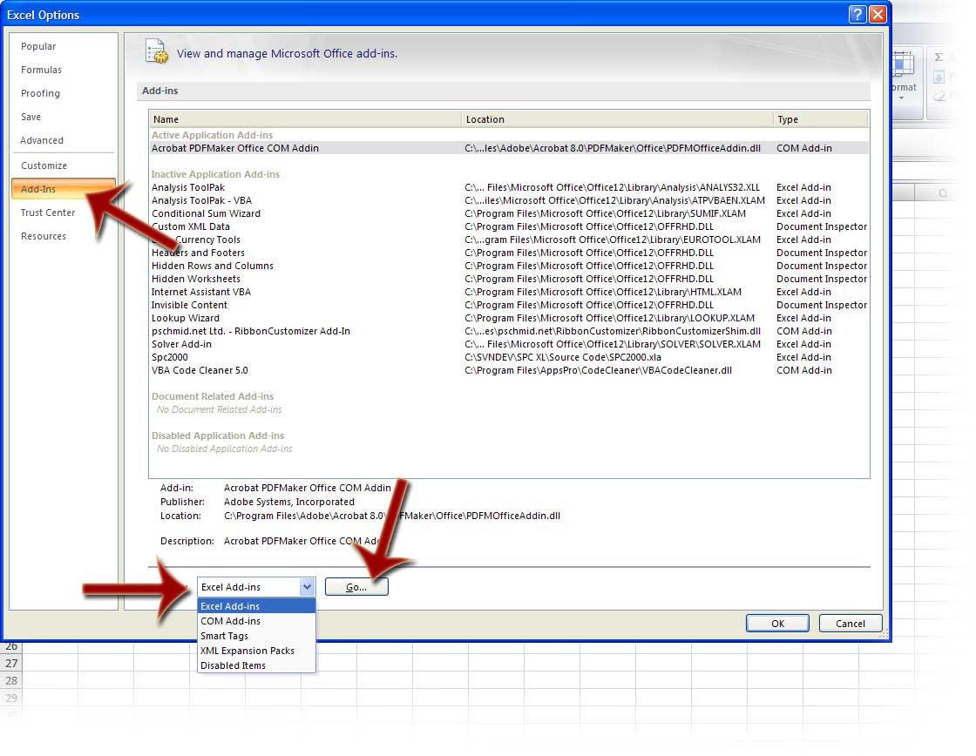Select the Analysis ToolPak add-in
Viewport: 976px width, 756px height.
pos(188,187)
